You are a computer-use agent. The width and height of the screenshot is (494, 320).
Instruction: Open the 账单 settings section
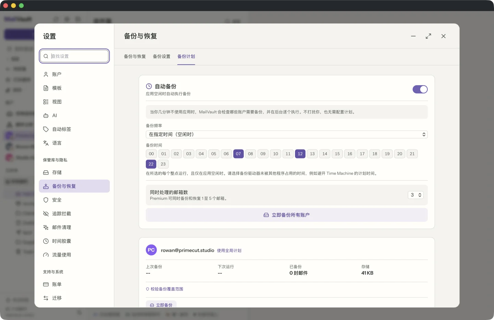tap(74, 284)
